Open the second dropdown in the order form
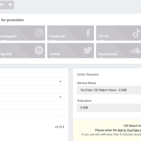This screenshot has height=141, width=141. point(32,97)
